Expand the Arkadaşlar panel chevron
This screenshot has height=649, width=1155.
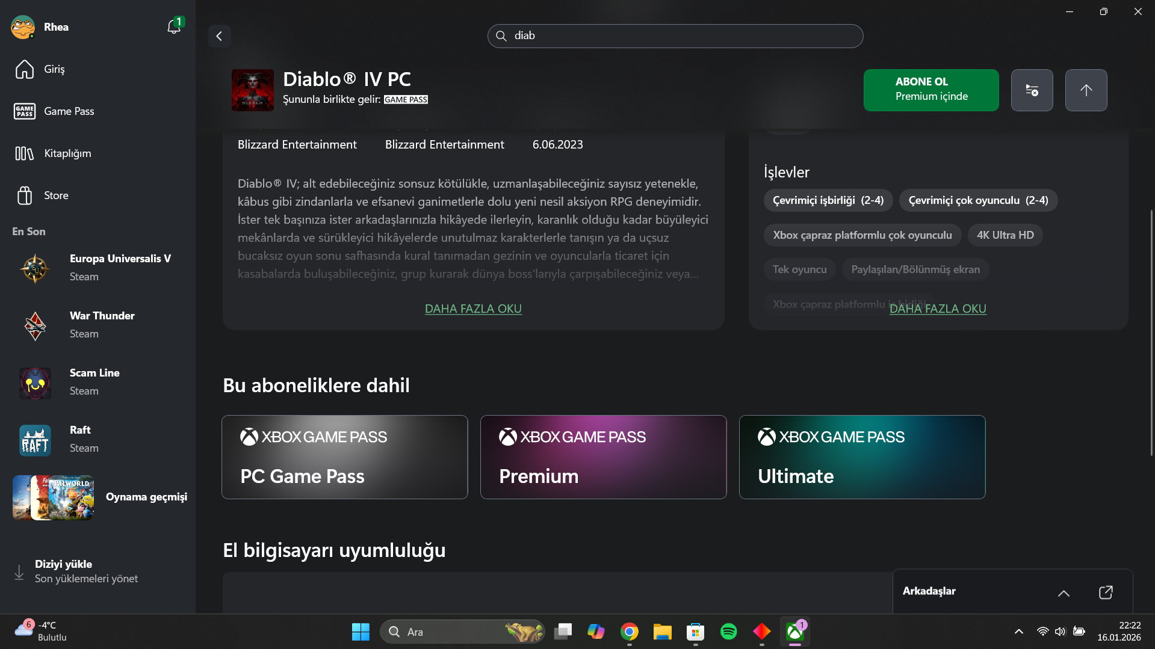point(1064,593)
